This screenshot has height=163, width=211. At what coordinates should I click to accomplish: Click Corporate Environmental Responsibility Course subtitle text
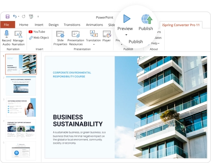point(72,75)
